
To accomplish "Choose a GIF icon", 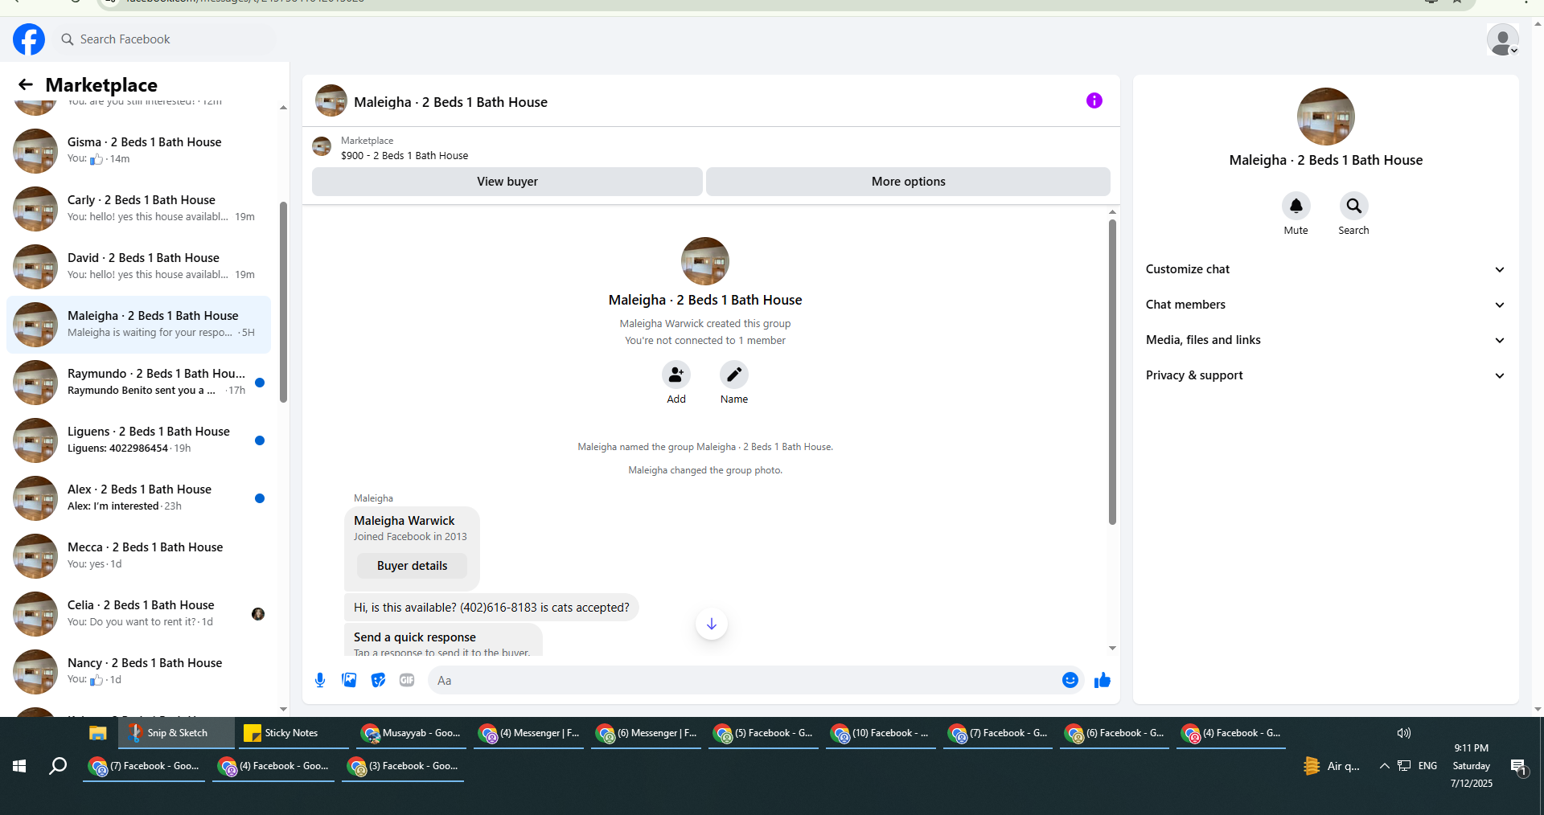I will click(x=407, y=680).
